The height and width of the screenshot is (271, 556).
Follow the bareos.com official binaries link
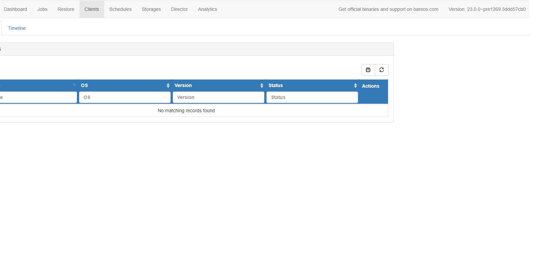pos(388,9)
